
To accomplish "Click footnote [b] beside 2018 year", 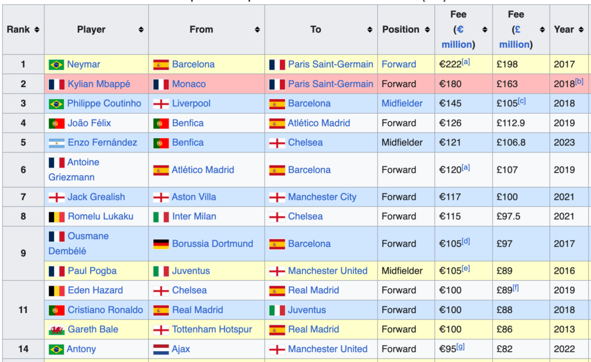I will point(579,81).
